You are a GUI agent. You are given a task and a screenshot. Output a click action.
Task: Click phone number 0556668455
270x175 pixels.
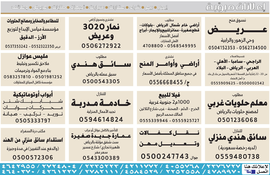[x=166, y=83]
